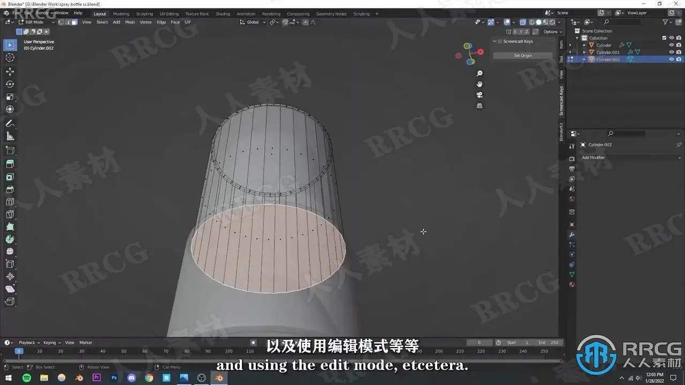Toggle the Collection eye visibility icon
The width and height of the screenshot is (685, 385).
671,38
